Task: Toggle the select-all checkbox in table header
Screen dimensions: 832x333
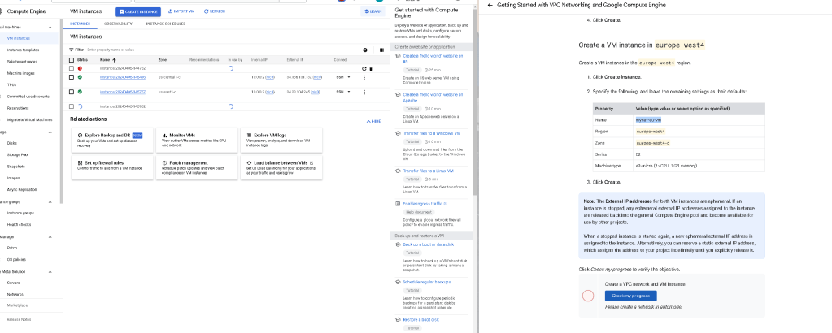Action: coord(72,60)
